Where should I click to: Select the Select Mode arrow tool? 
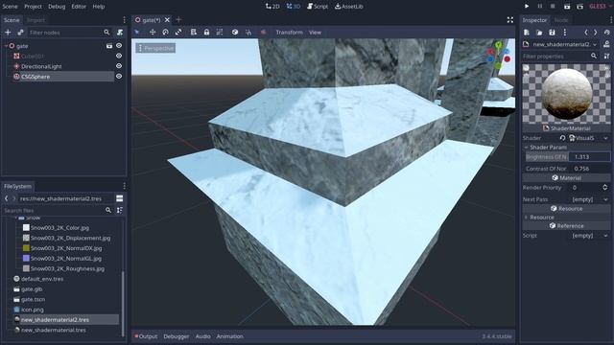(x=137, y=32)
